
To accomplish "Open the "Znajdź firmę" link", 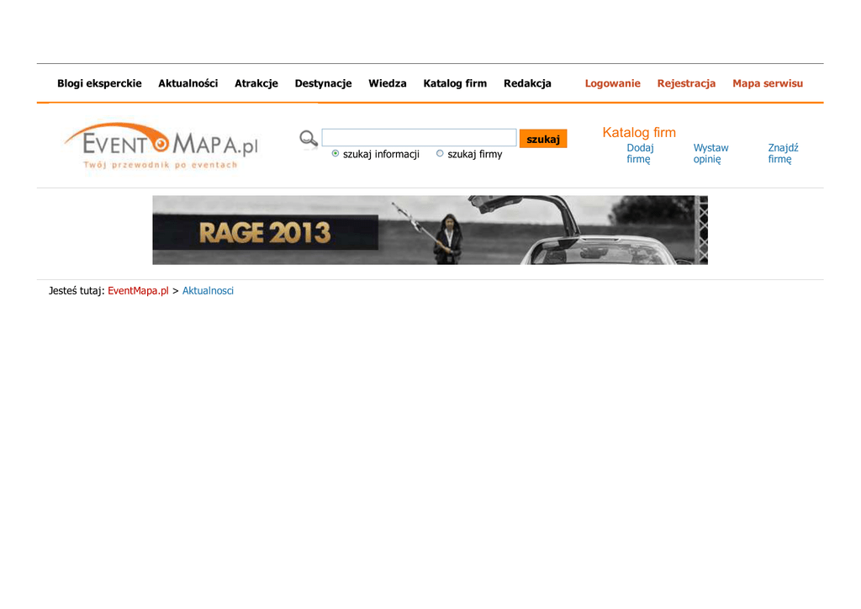I will pos(782,153).
